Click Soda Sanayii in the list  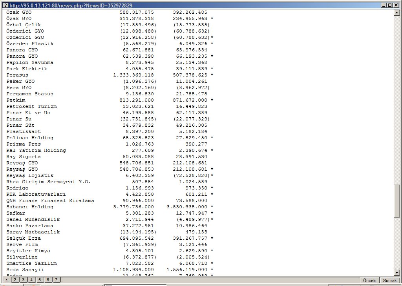coord(25,270)
